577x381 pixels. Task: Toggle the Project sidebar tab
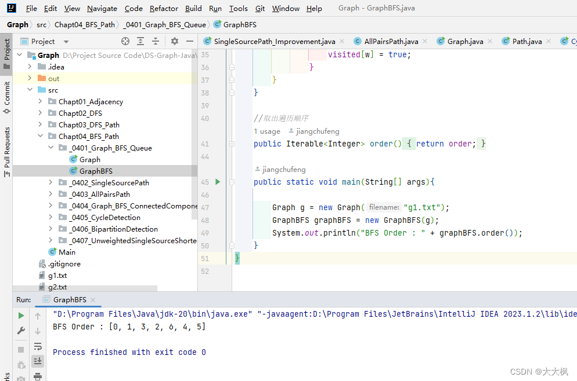[6, 54]
